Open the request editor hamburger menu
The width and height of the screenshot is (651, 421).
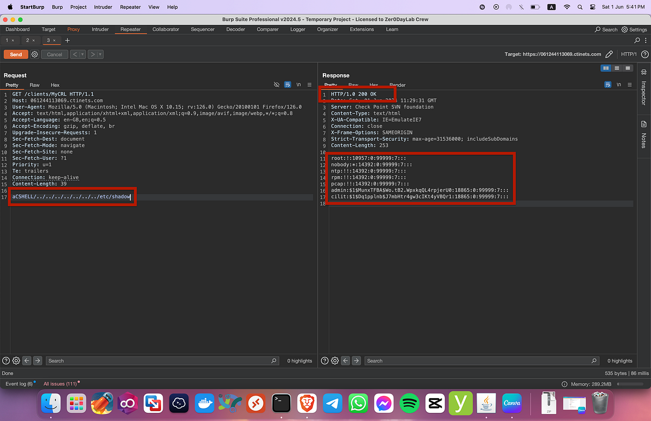(309, 85)
